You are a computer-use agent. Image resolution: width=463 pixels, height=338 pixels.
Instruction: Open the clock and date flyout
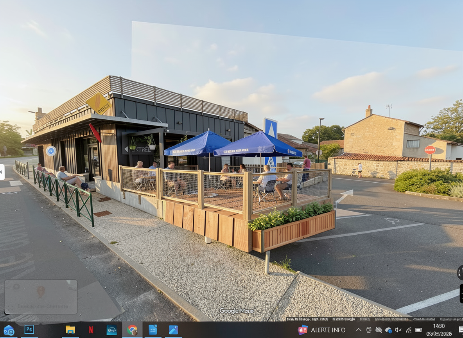tap(439, 330)
